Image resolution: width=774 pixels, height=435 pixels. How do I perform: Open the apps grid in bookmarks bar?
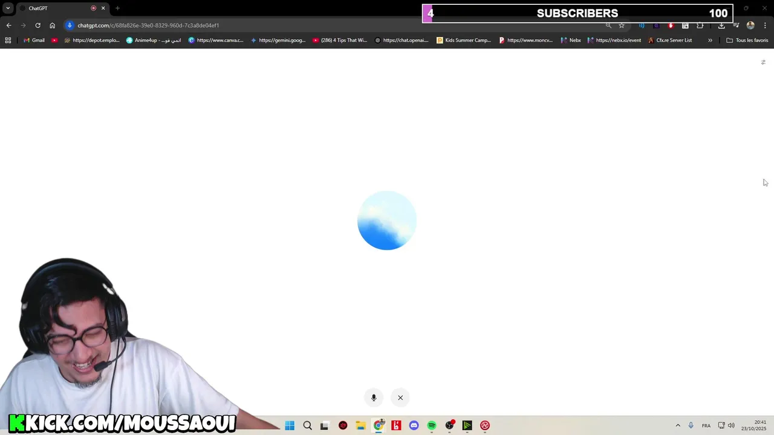tap(8, 40)
